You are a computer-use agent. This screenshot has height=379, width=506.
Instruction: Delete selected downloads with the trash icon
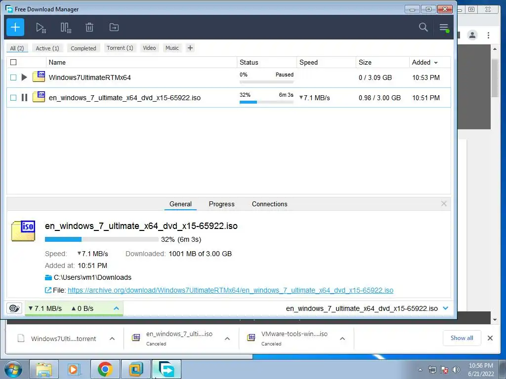pos(89,28)
